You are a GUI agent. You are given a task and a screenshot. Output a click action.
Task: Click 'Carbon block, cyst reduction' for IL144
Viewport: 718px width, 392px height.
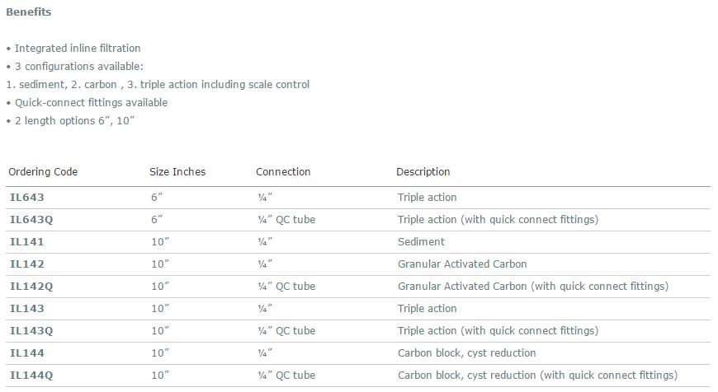click(466, 353)
